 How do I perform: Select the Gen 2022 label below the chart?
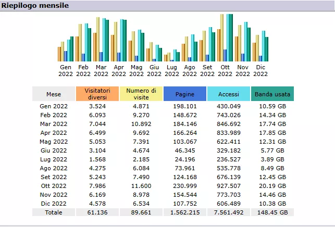coord(66,70)
